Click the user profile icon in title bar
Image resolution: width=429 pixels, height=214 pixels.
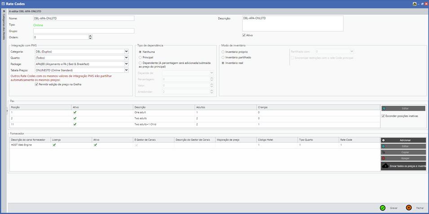point(414,4)
